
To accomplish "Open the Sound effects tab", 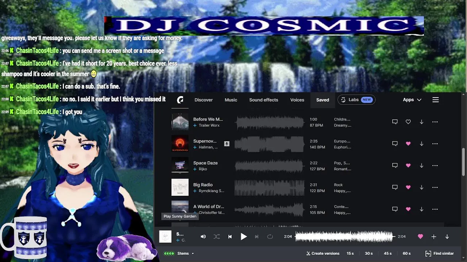I will (x=264, y=100).
